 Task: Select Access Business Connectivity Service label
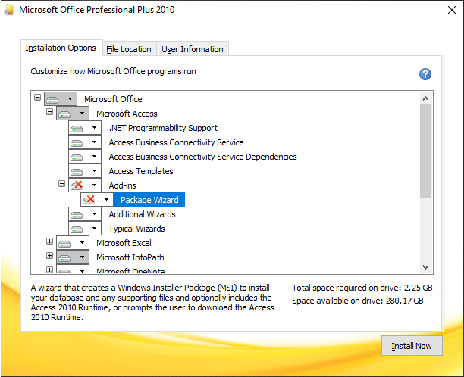click(x=176, y=142)
